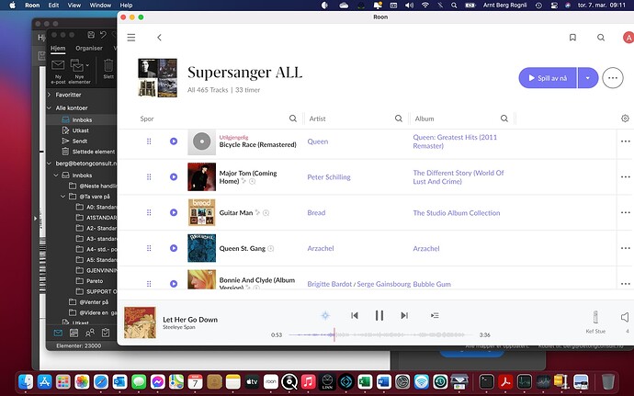Screen dimensions: 634x396
Task: Open the Arzachel artist link
Action: [x=321, y=248]
